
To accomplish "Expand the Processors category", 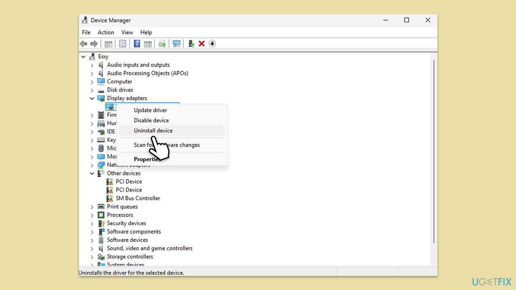I will [x=92, y=215].
